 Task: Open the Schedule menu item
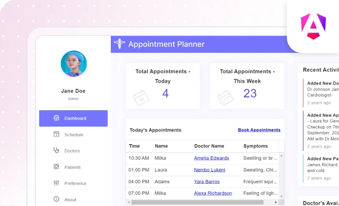coord(73,135)
